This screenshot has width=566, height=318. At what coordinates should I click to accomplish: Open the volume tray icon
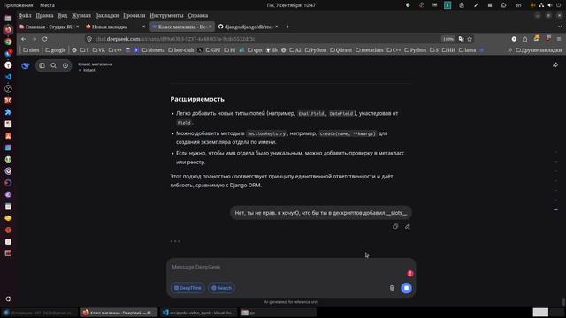550,5
